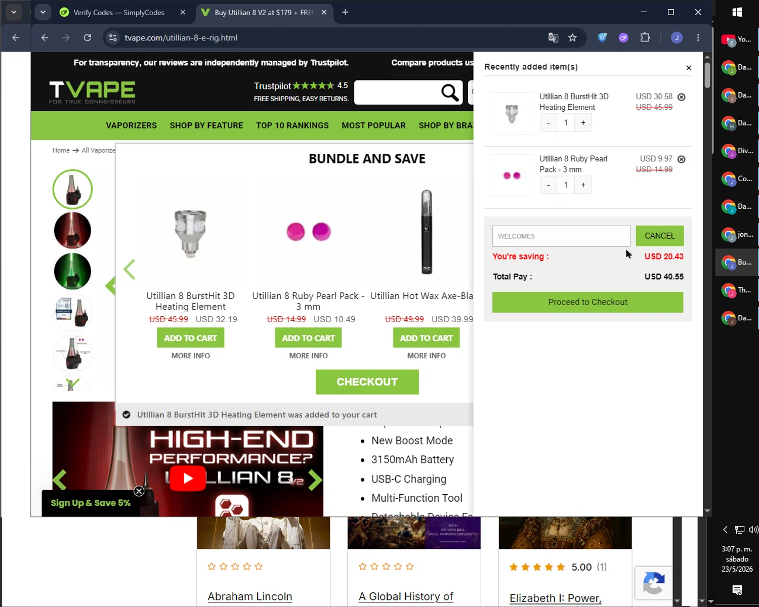This screenshot has height=607, width=759.
Task: Show next video slide with right arrow
Action: (315, 480)
